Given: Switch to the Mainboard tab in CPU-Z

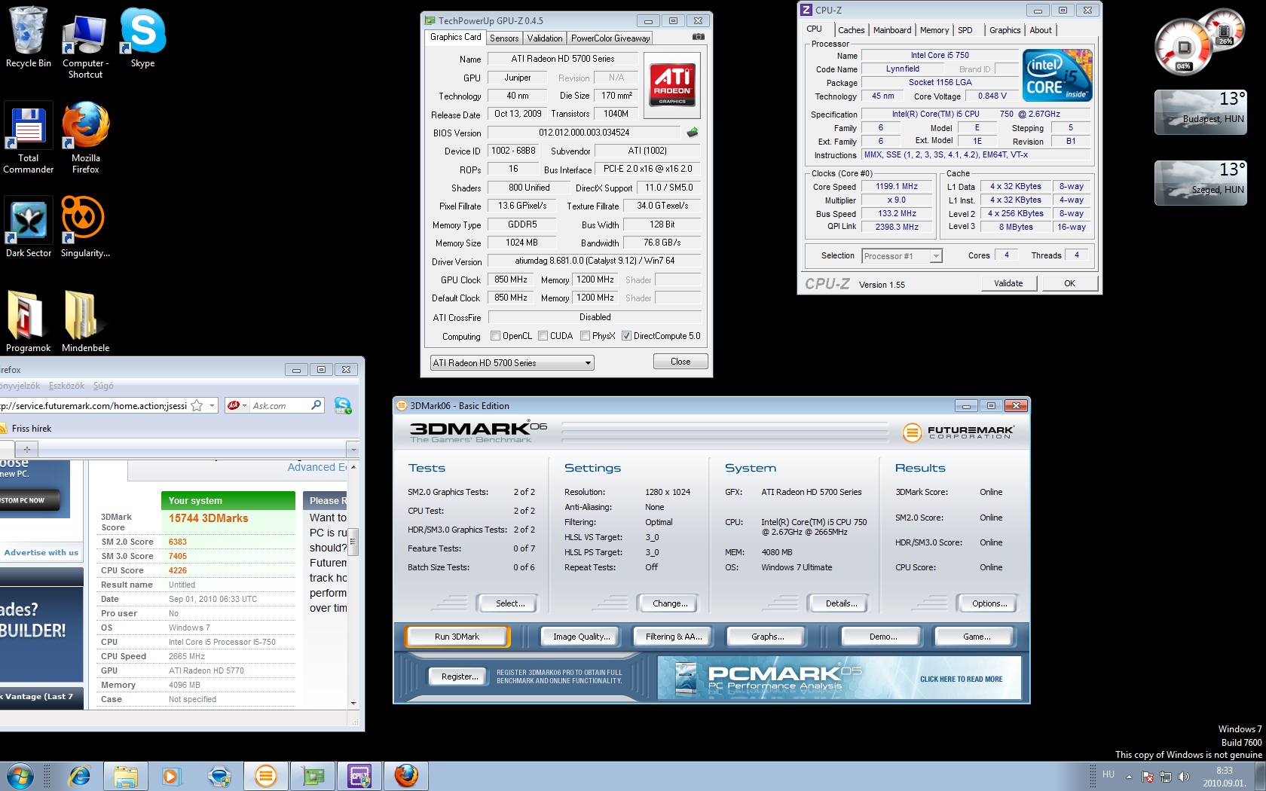Looking at the screenshot, I should coord(892,30).
